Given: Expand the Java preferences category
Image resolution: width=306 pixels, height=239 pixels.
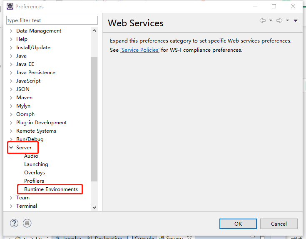Looking at the screenshot, I should [x=11, y=56].
